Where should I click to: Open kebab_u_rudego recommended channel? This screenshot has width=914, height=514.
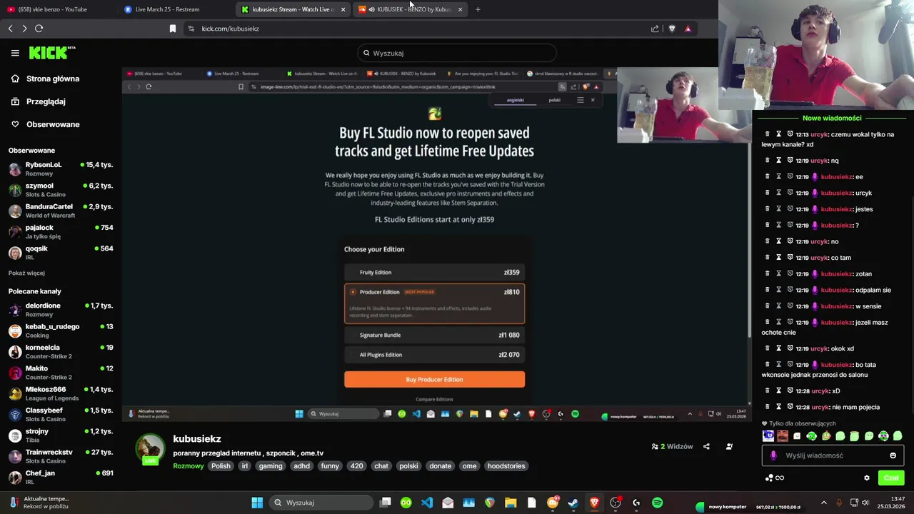pyautogui.click(x=61, y=331)
